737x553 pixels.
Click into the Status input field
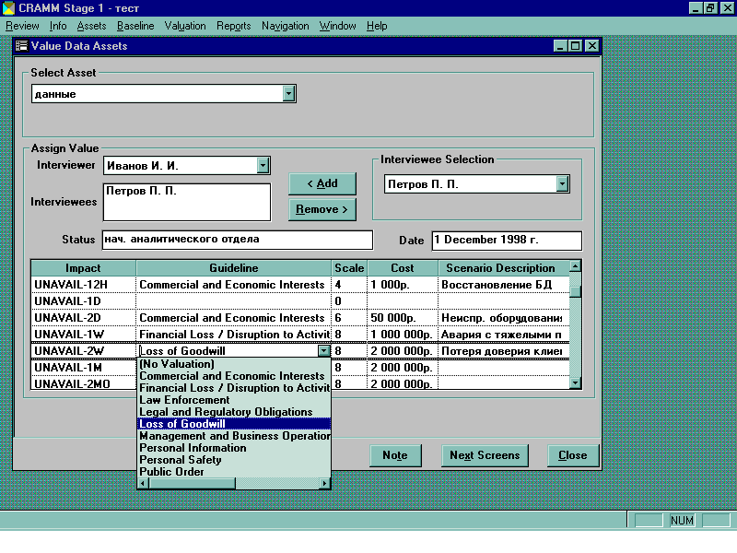pyautogui.click(x=238, y=240)
